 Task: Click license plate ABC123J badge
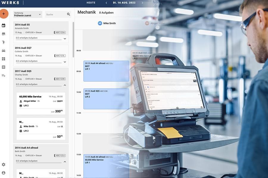(60, 155)
